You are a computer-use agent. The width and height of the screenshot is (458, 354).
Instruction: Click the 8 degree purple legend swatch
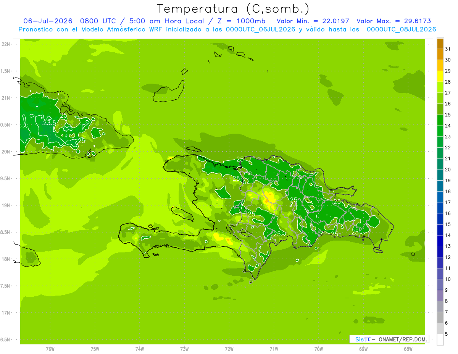[x=440, y=296]
